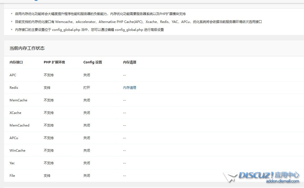Viewport: 304px width, 188px height.
Task: Select the WinCache row name
Action: pos(17,151)
